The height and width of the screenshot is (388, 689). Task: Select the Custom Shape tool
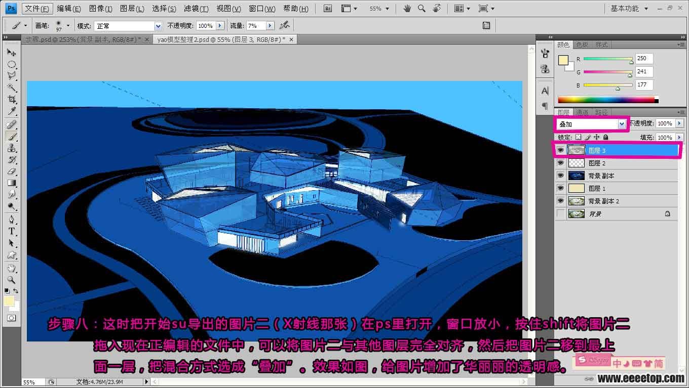tap(12, 255)
